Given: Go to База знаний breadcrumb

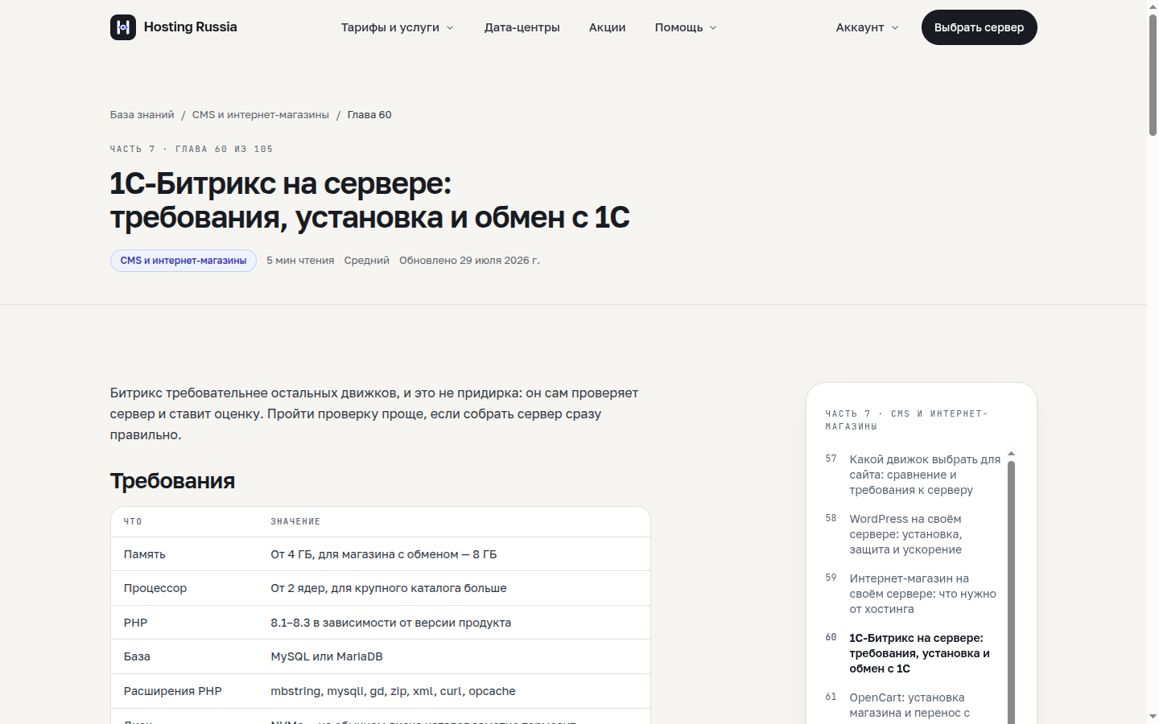Looking at the screenshot, I should click(x=142, y=115).
